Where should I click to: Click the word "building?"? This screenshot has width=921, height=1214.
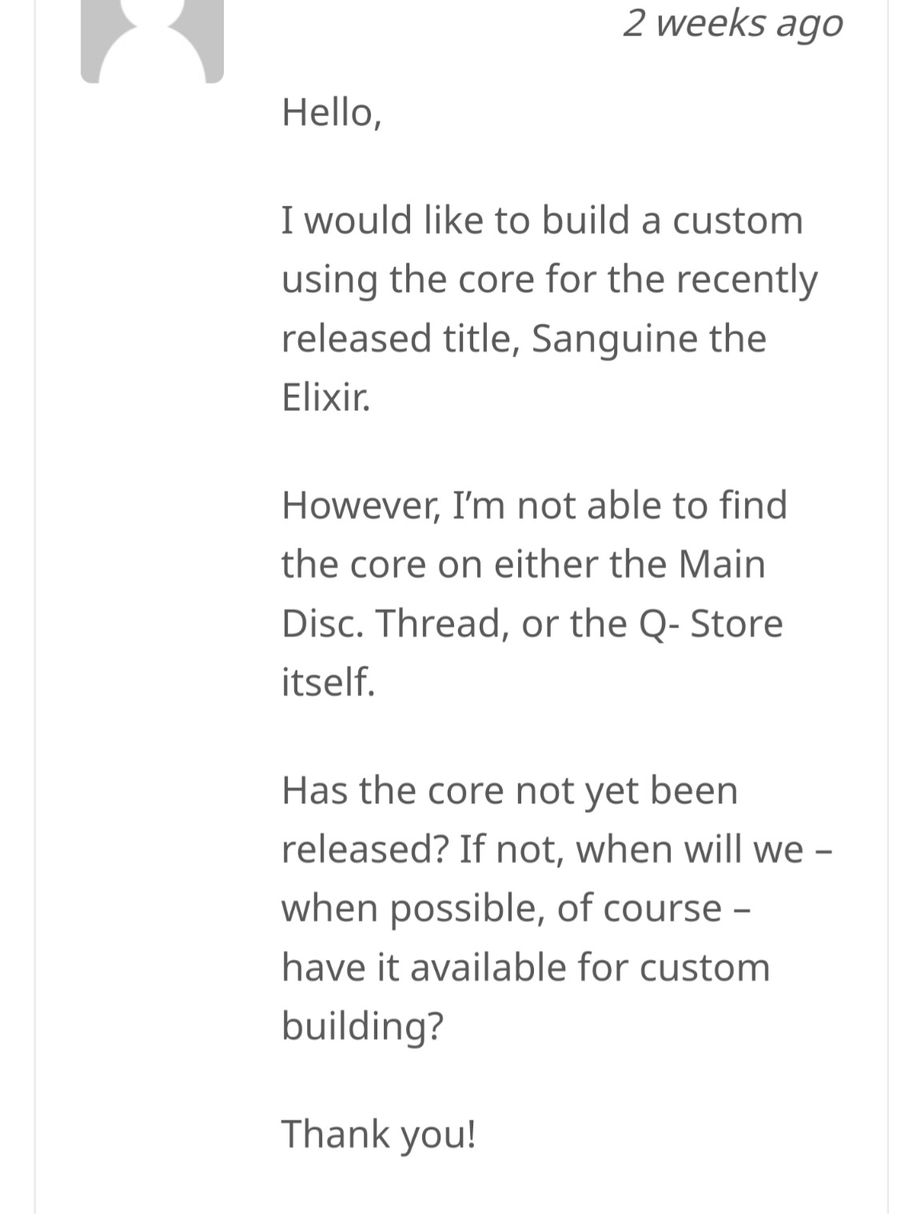coord(362,1025)
